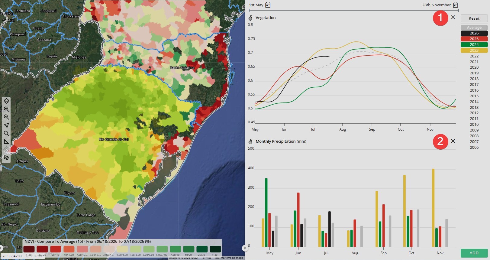
Task: Close the Vegetation chart
Action: (453, 17)
